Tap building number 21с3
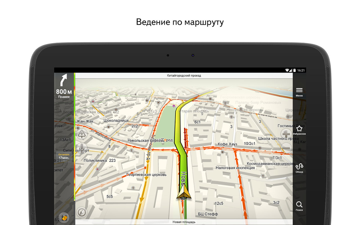The image size is (360, 225). tap(152, 111)
